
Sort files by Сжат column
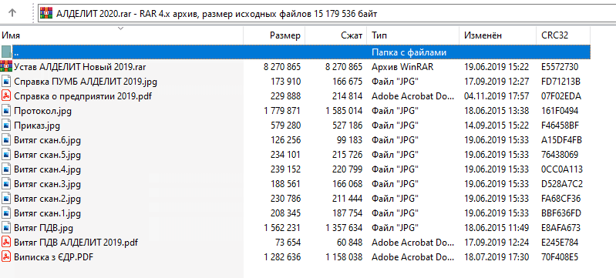tap(336, 35)
